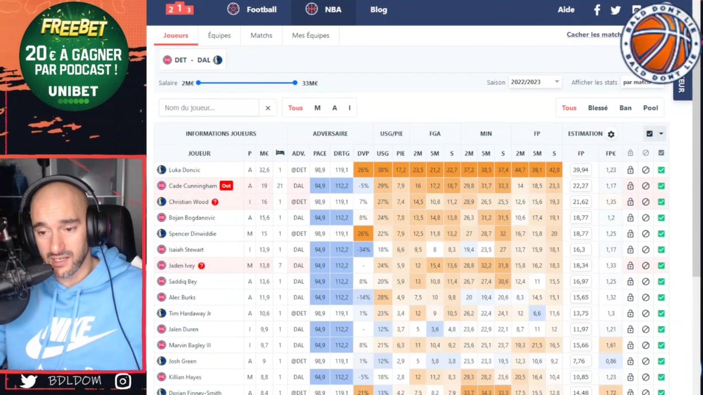Screen dimensions: 703x395
Task: Edit Christian Wood's FP estimate 21,62
Action: tap(581, 202)
